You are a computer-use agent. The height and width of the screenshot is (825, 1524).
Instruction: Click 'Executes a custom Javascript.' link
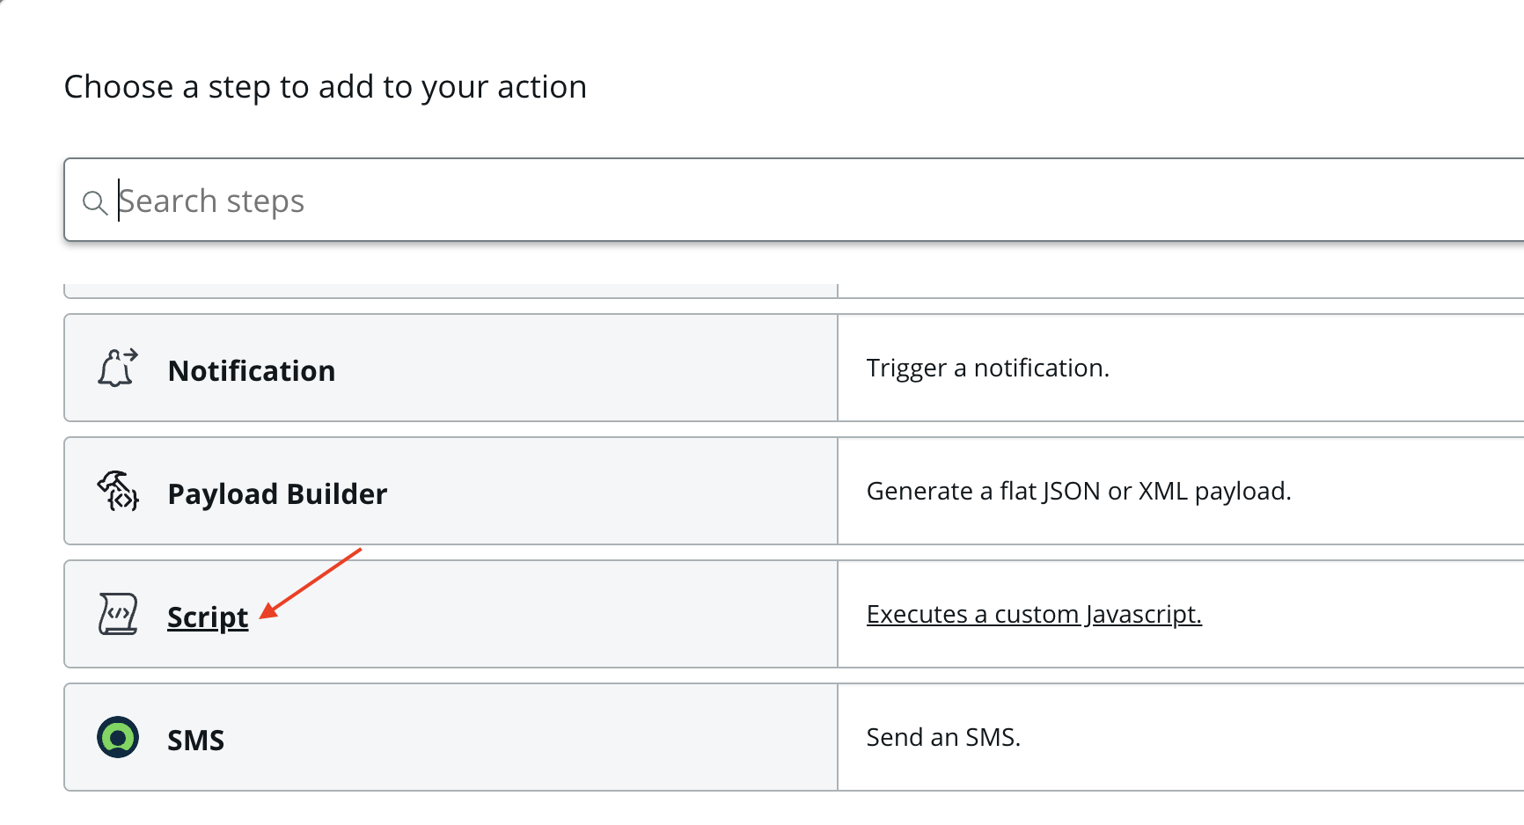(x=1034, y=614)
